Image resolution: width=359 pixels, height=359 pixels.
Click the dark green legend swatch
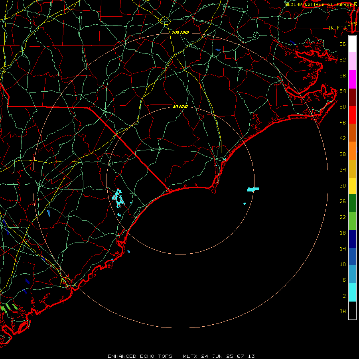pyautogui.click(x=352, y=203)
